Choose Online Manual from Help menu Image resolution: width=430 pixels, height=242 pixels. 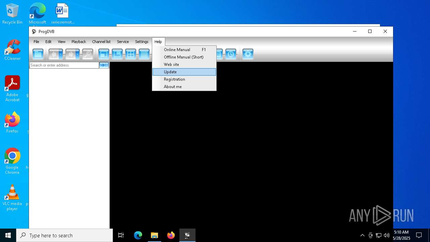point(184,50)
